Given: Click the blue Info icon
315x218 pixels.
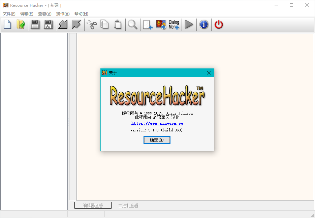Looking at the screenshot, I should pyautogui.click(x=204, y=25).
